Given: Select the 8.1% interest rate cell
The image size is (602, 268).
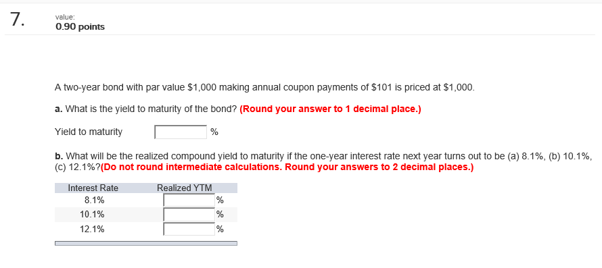Looking at the screenshot, I should tap(94, 200).
